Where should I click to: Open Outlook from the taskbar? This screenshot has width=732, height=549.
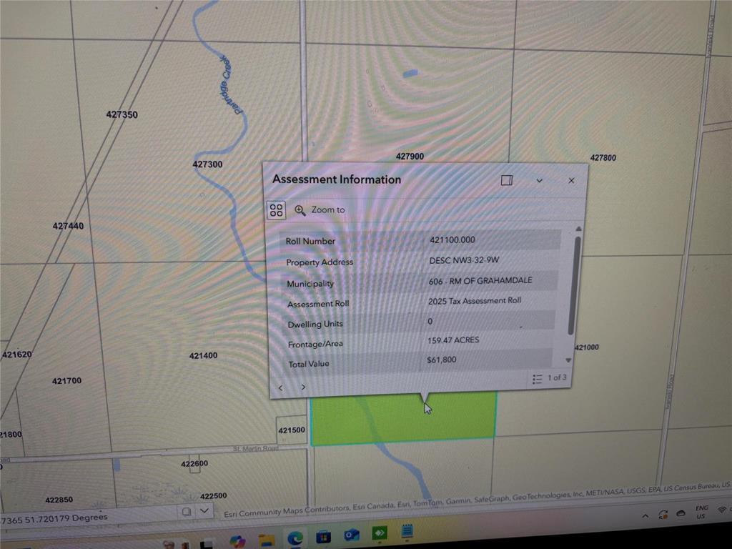click(351, 535)
